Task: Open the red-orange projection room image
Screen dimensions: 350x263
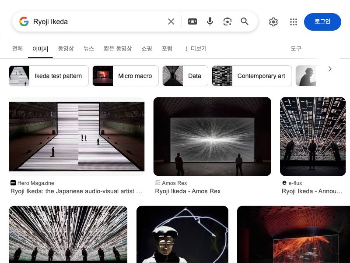Action: pyautogui.click(x=294, y=235)
